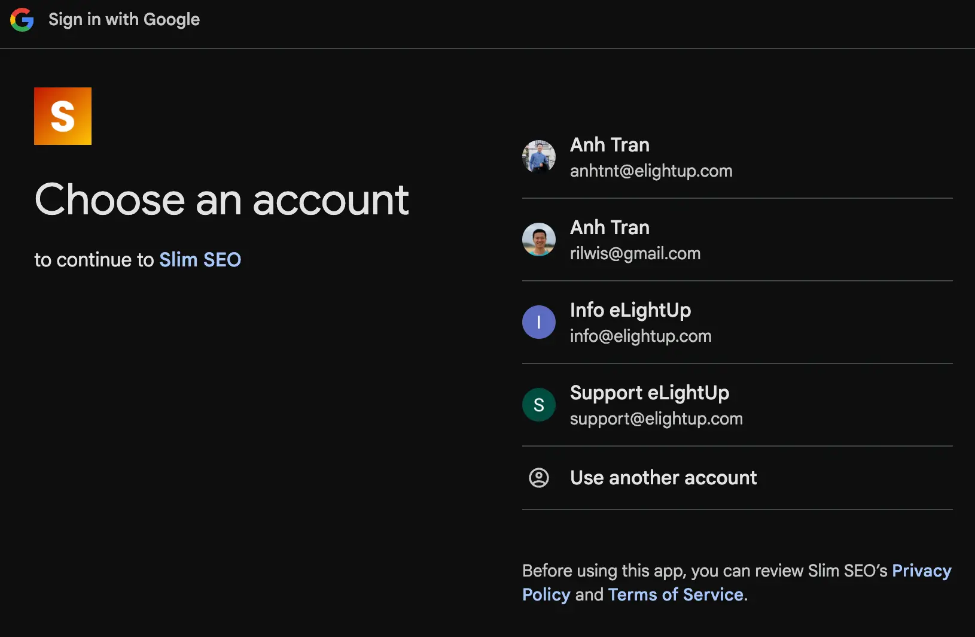
Task: Click the rilwis@gmail.com profile photo
Action: [x=539, y=239]
